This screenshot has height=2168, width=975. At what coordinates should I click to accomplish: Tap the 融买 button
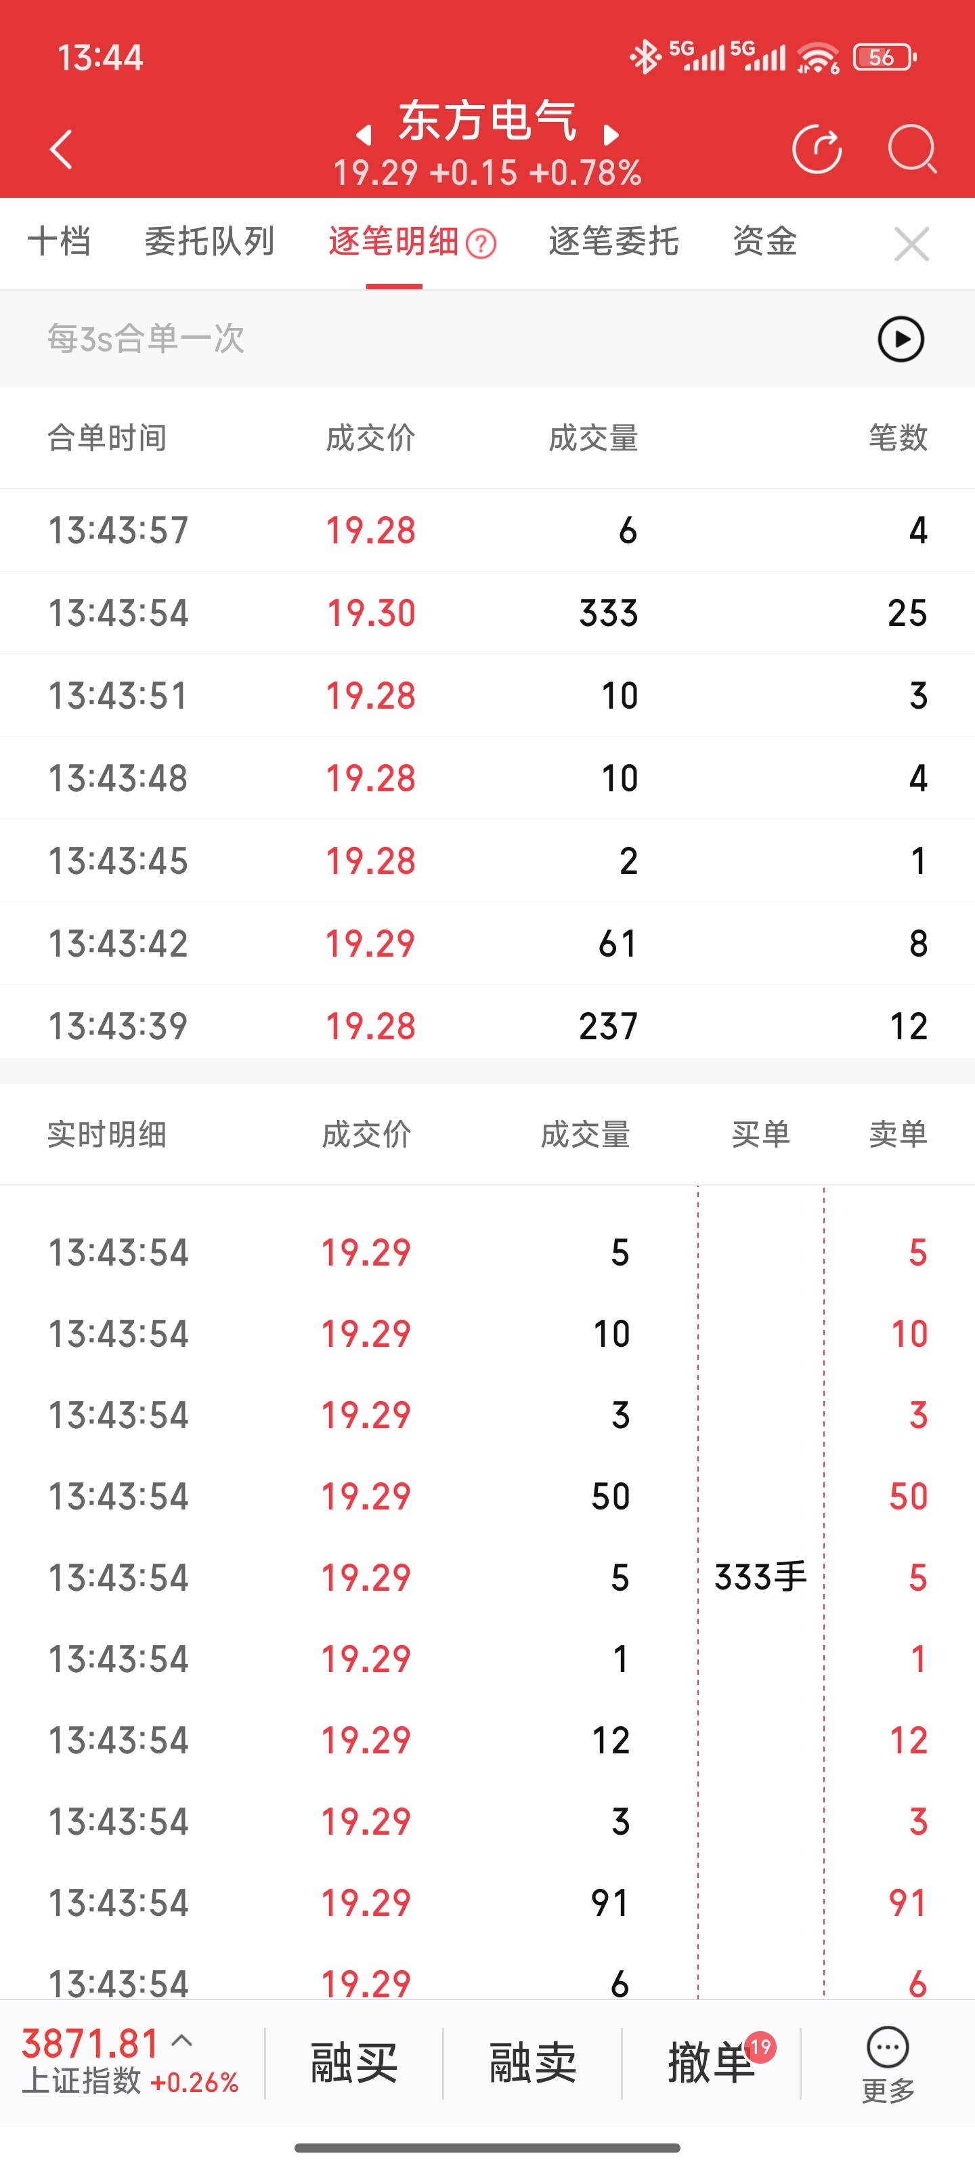[x=354, y=2063]
